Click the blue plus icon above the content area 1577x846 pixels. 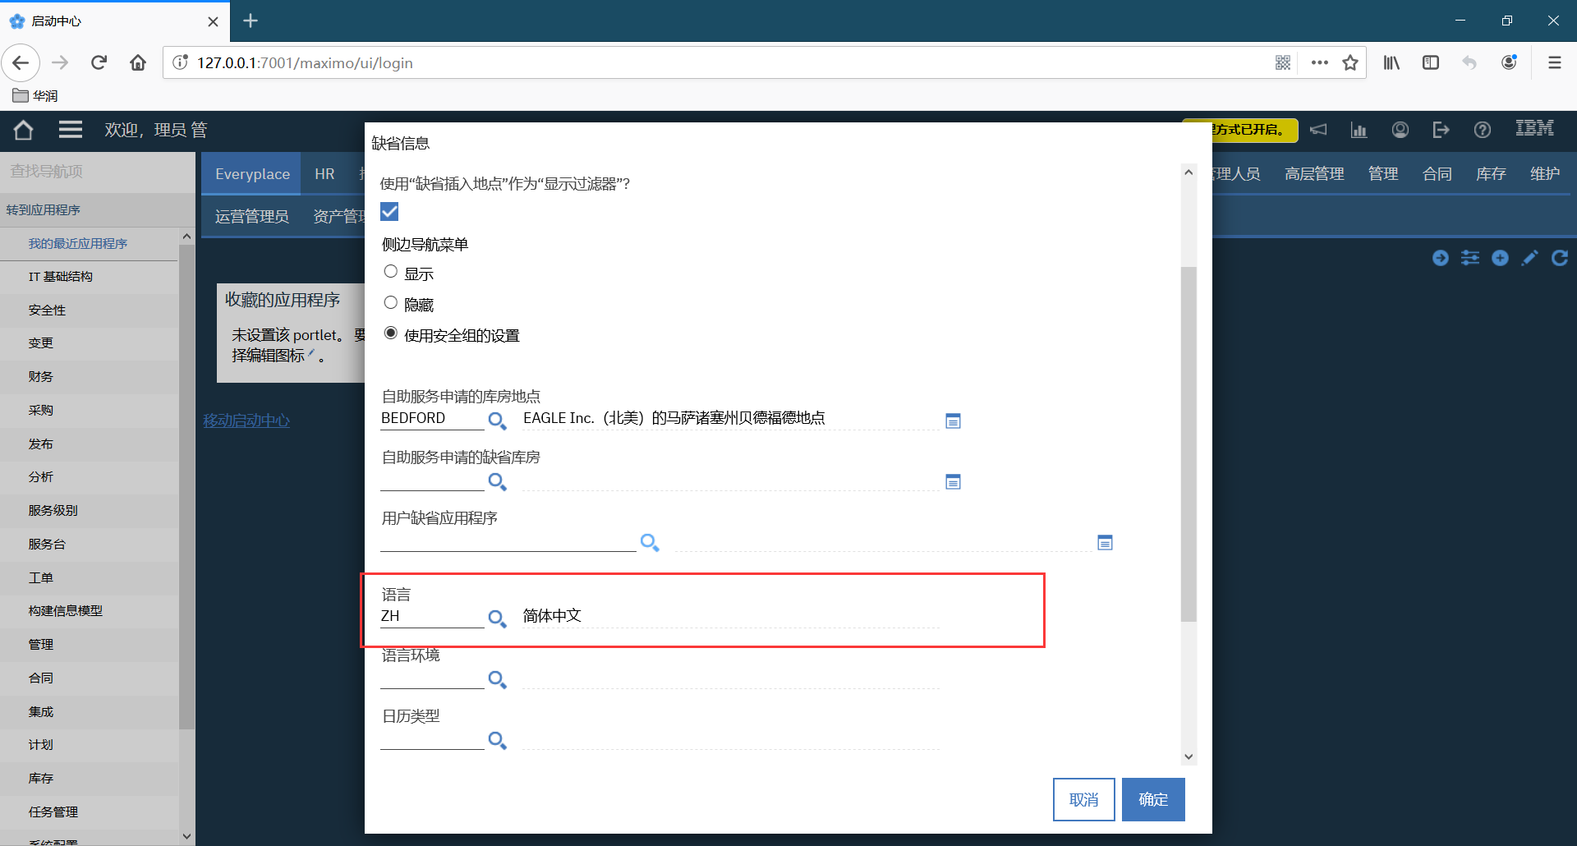pyautogui.click(x=1500, y=258)
